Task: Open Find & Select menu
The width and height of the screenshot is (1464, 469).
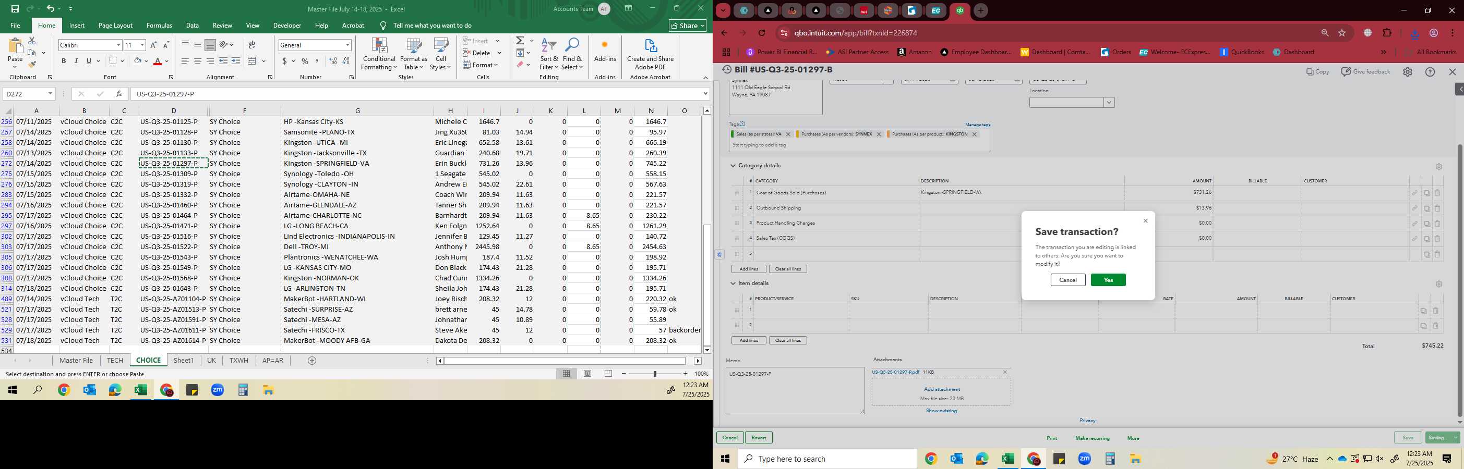Action: [572, 55]
